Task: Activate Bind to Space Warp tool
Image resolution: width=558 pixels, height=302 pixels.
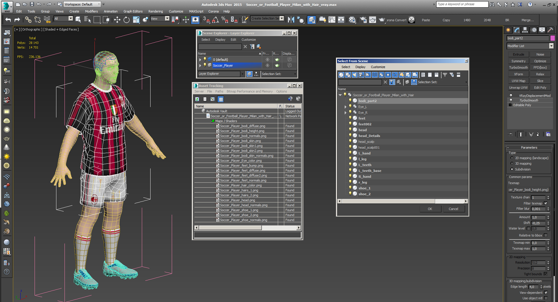Action: pyautogui.click(x=47, y=20)
